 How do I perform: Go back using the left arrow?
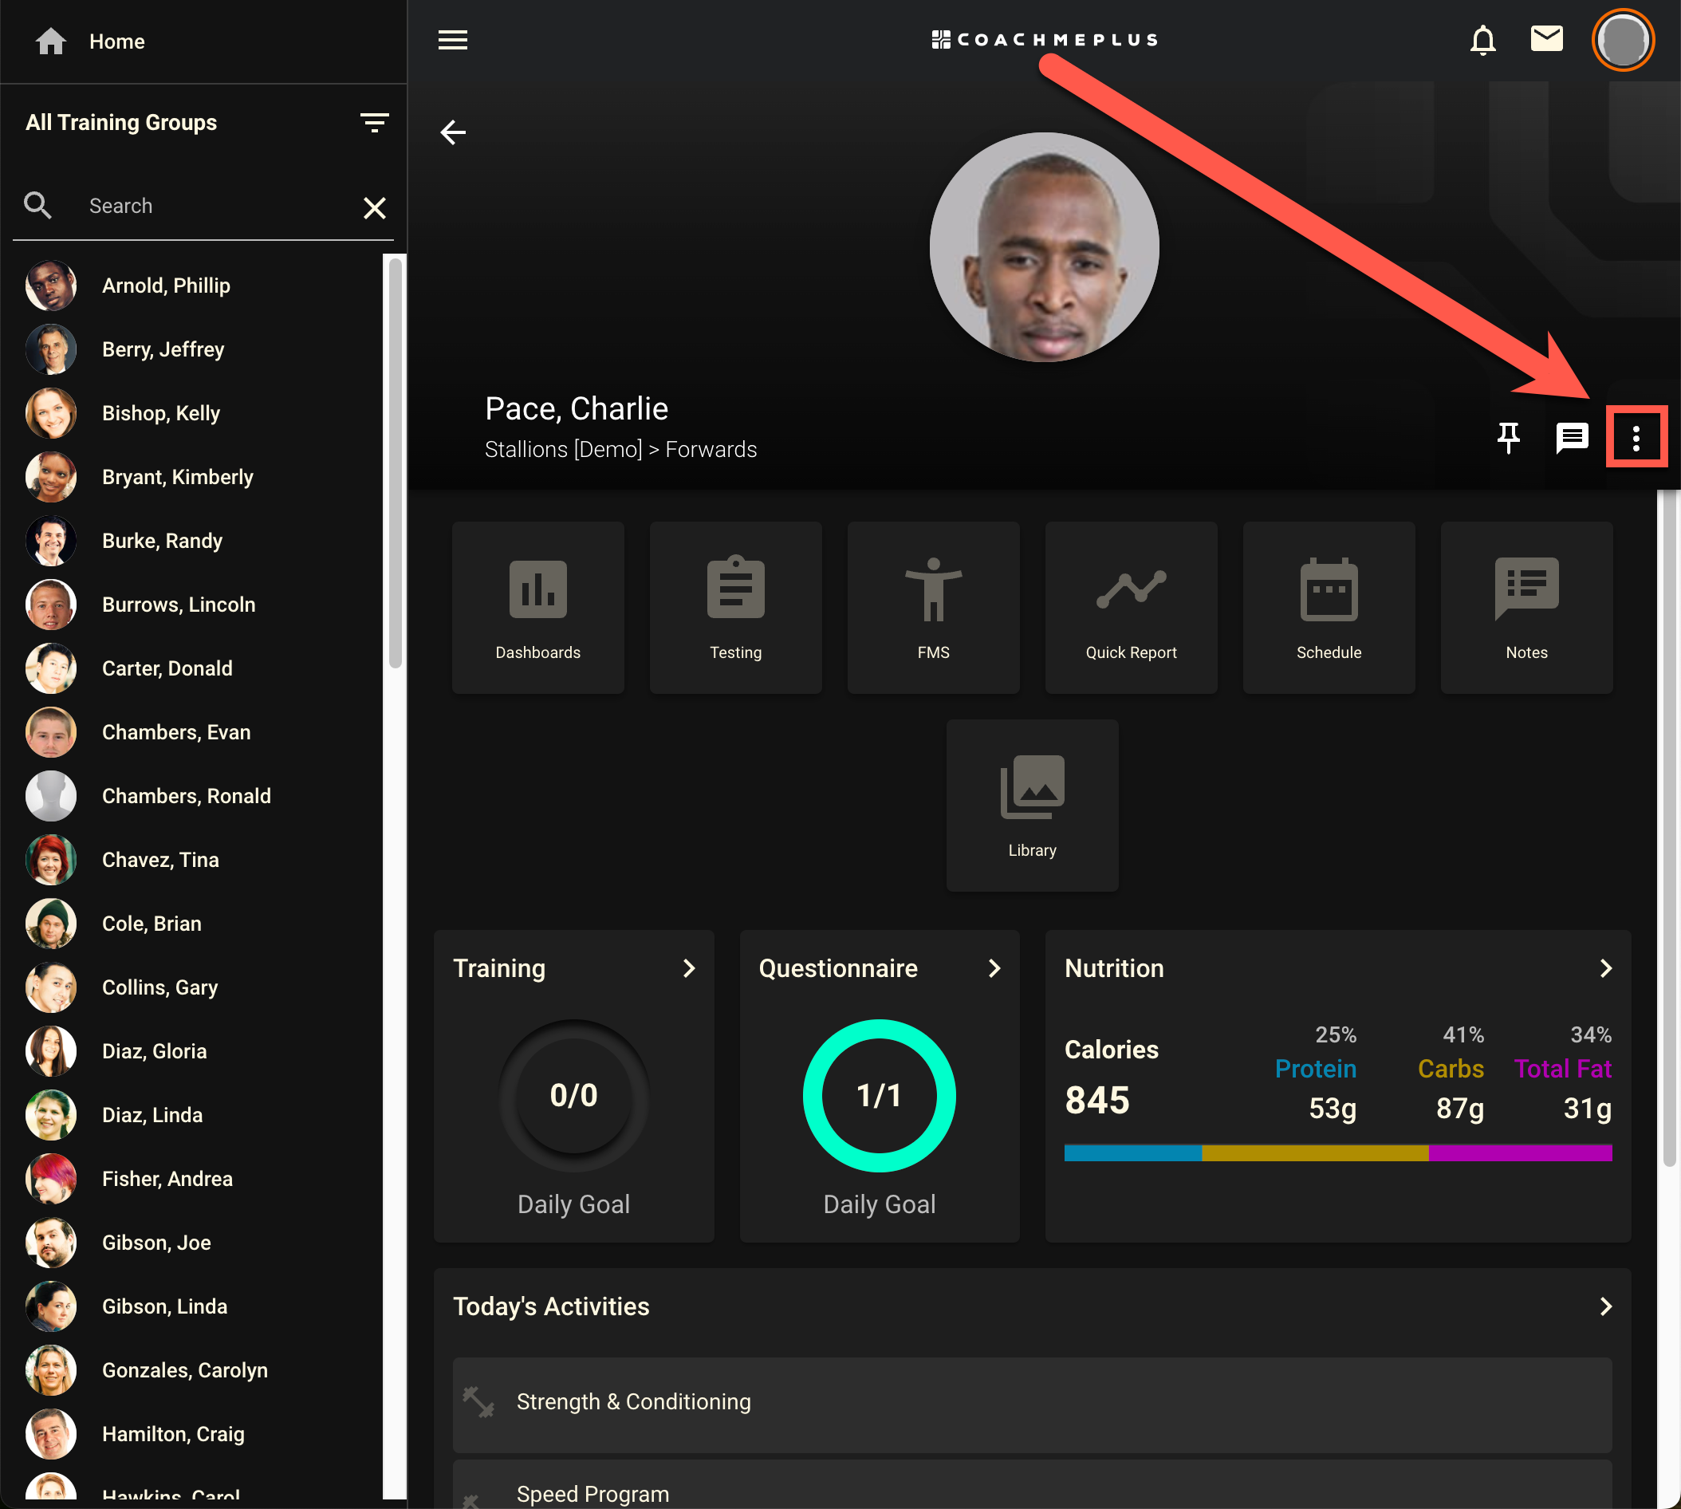[x=453, y=132]
